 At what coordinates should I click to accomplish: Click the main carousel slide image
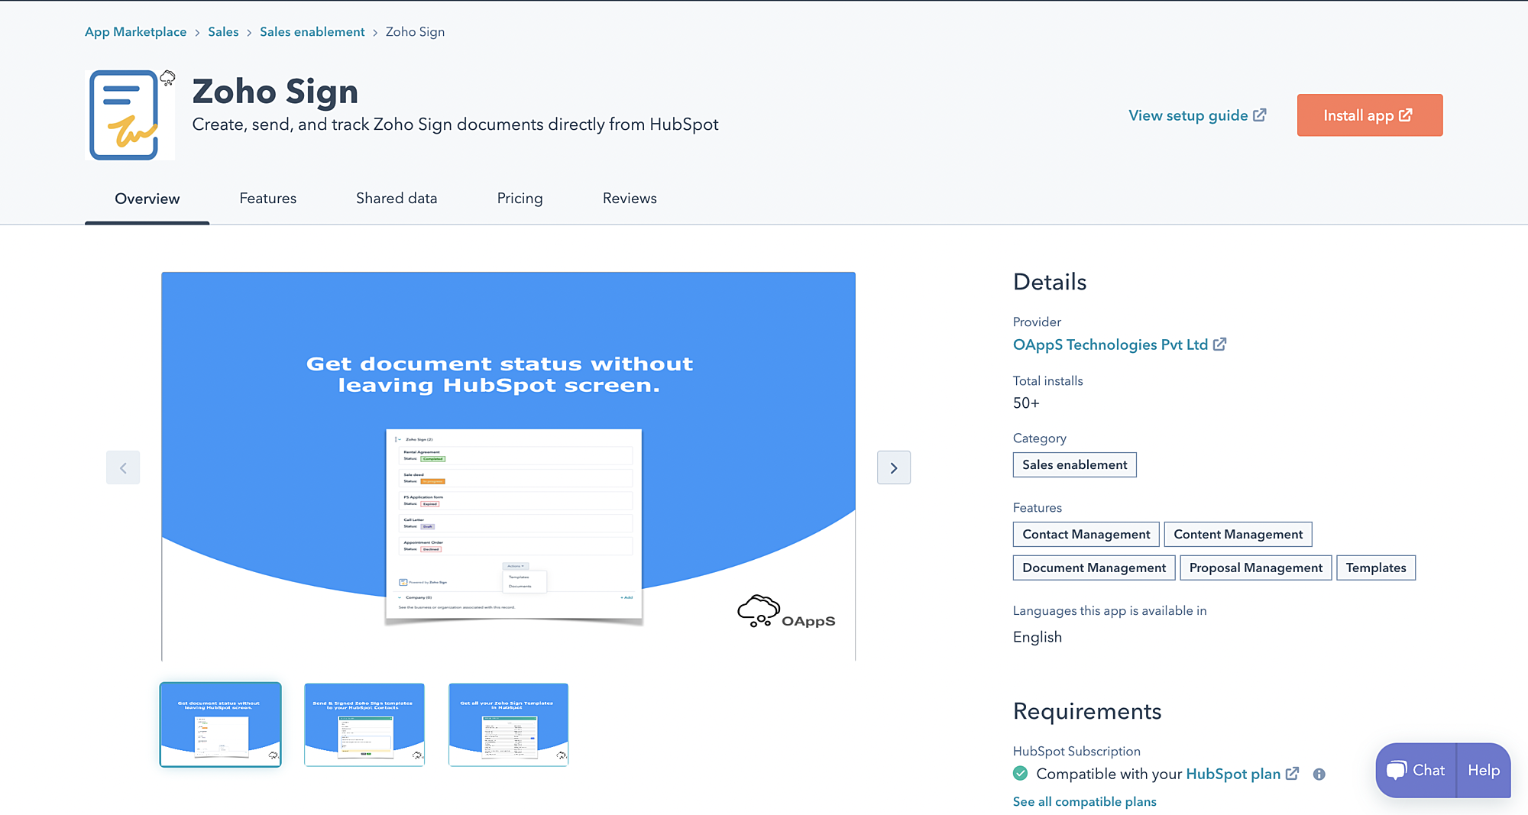click(x=508, y=466)
